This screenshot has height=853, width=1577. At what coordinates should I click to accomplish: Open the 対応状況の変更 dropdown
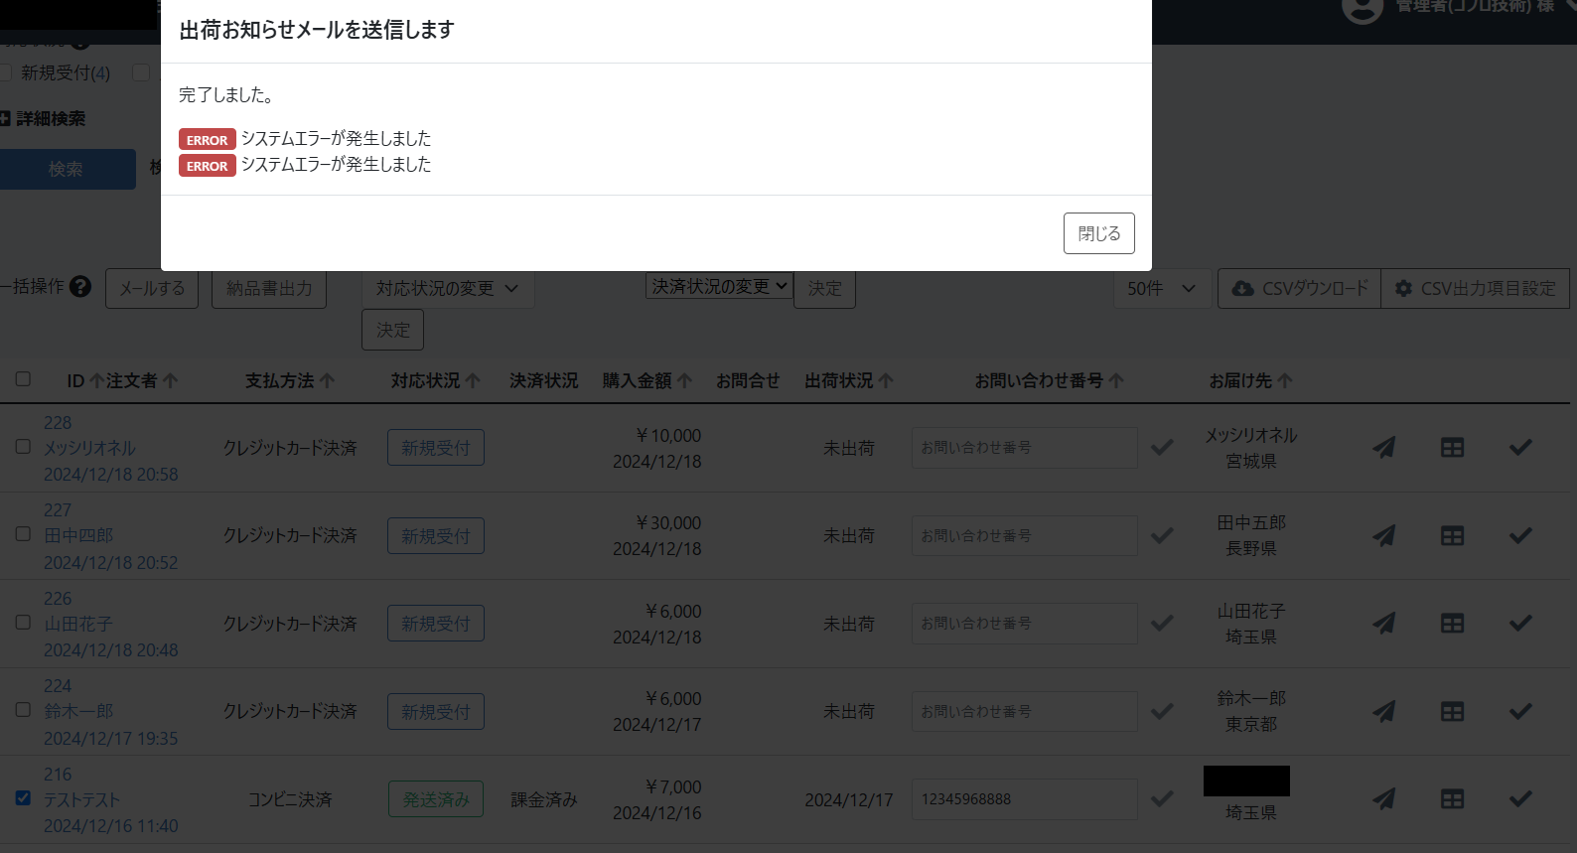(x=448, y=289)
